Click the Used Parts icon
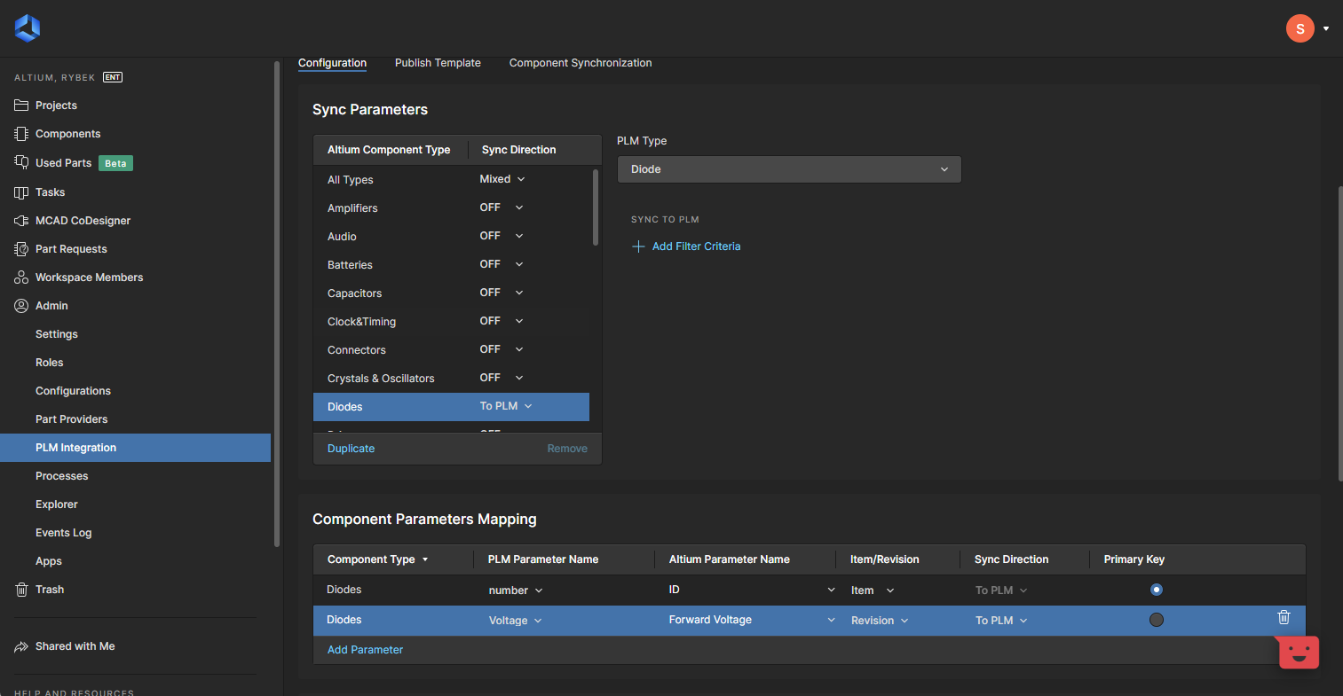This screenshot has width=1343, height=696. click(21, 162)
